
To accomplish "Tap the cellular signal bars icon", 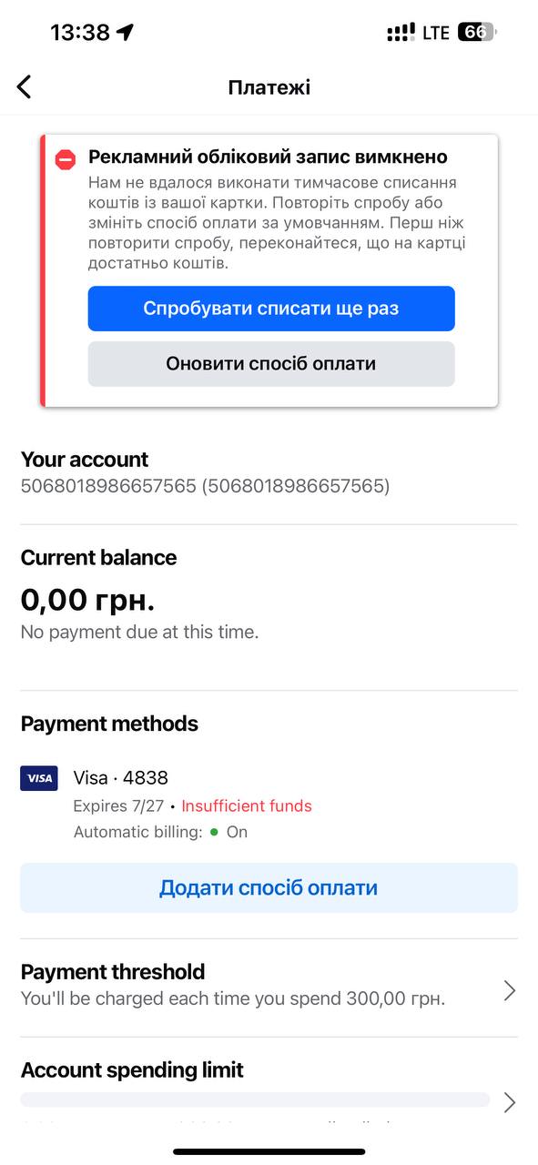I will tap(401, 33).
